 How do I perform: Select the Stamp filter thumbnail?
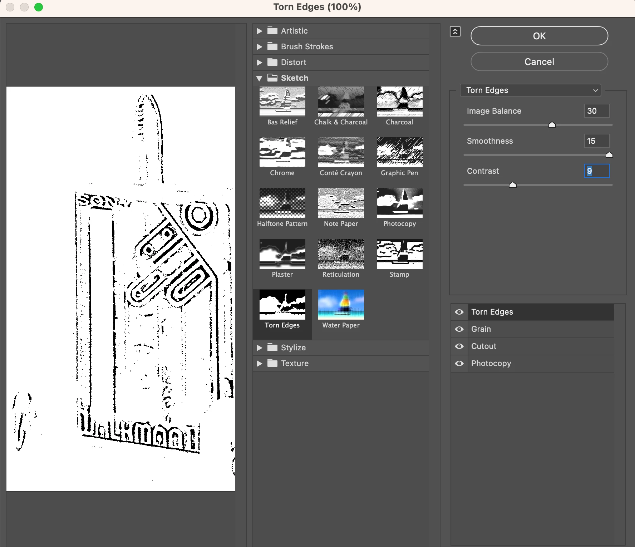coord(400,254)
